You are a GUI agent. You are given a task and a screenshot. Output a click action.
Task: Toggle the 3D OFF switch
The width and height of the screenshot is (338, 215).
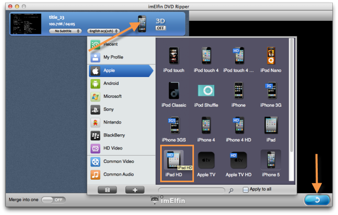pyautogui.click(x=161, y=28)
